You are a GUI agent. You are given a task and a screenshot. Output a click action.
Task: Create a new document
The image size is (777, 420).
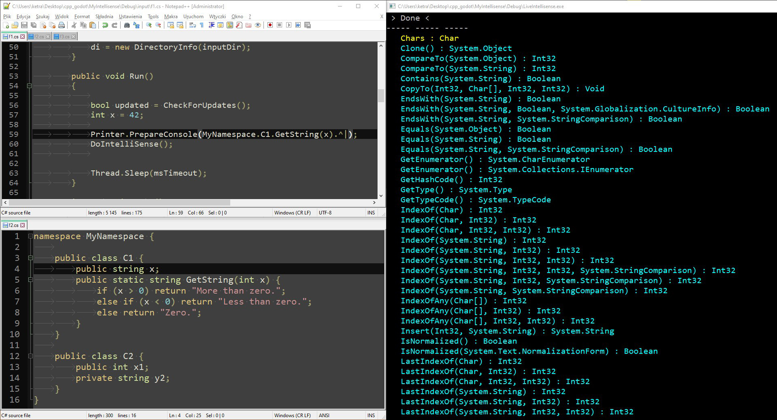(x=6, y=25)
